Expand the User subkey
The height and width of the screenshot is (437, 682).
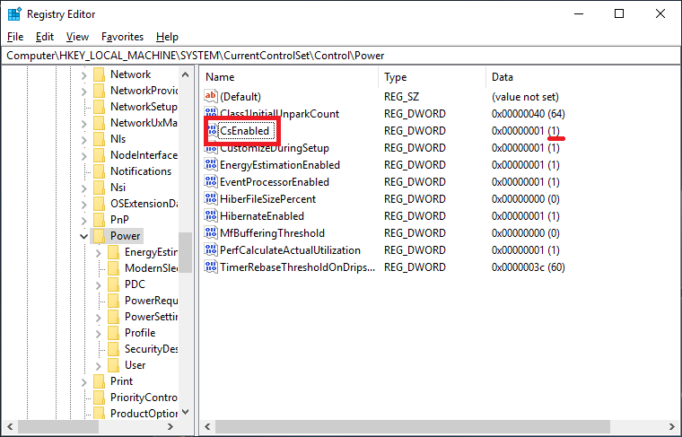(x=99, y=366)
